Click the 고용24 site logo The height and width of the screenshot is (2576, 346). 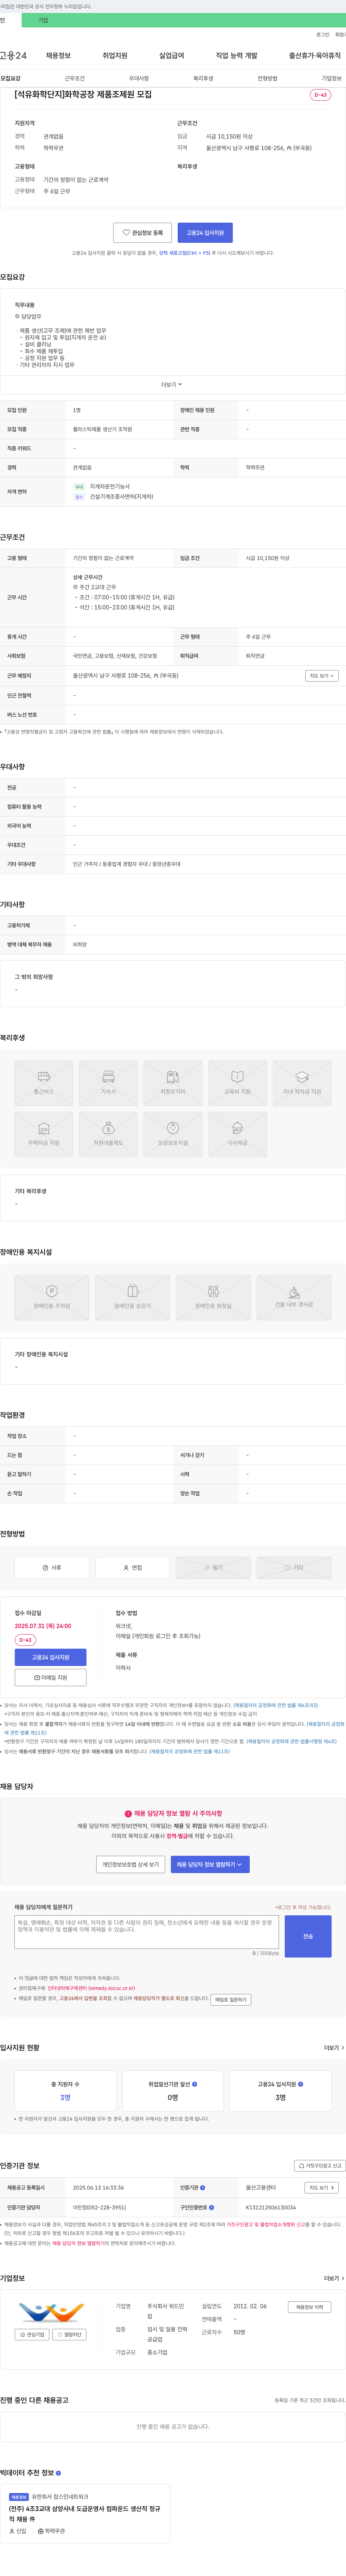tap(13, 56)
